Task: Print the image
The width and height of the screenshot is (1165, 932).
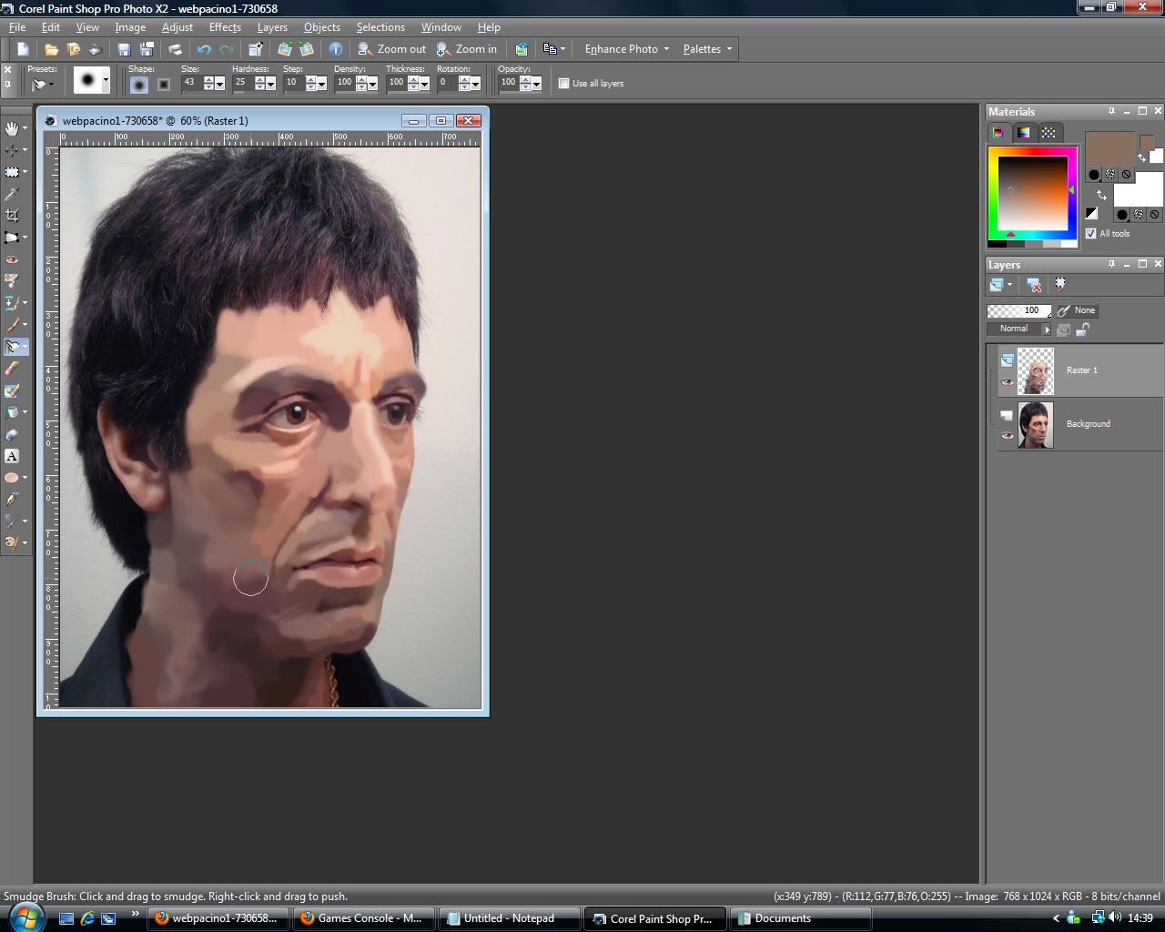Action: [175, 49]
